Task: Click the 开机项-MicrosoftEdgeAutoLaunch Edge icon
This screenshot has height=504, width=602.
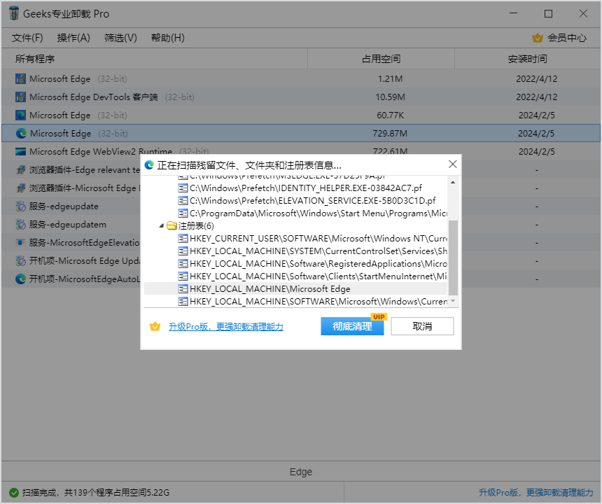Action: [x=20, y=279]
